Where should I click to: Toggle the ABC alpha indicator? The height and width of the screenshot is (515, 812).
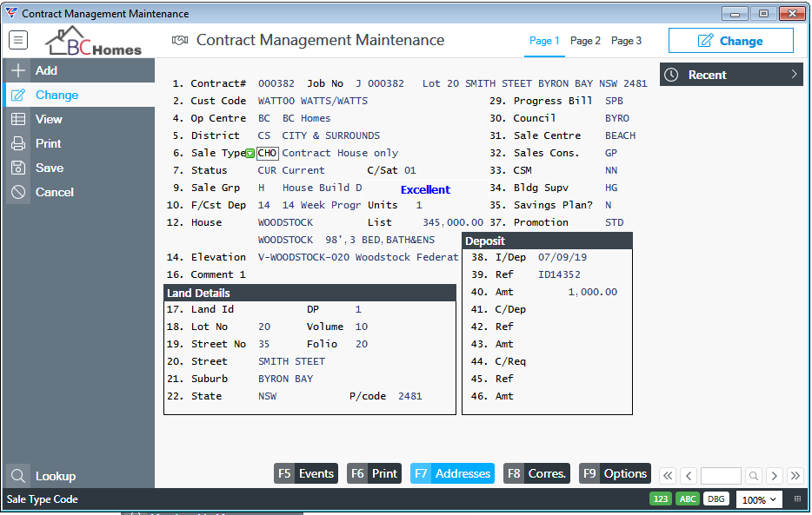(x=688, y=499)
